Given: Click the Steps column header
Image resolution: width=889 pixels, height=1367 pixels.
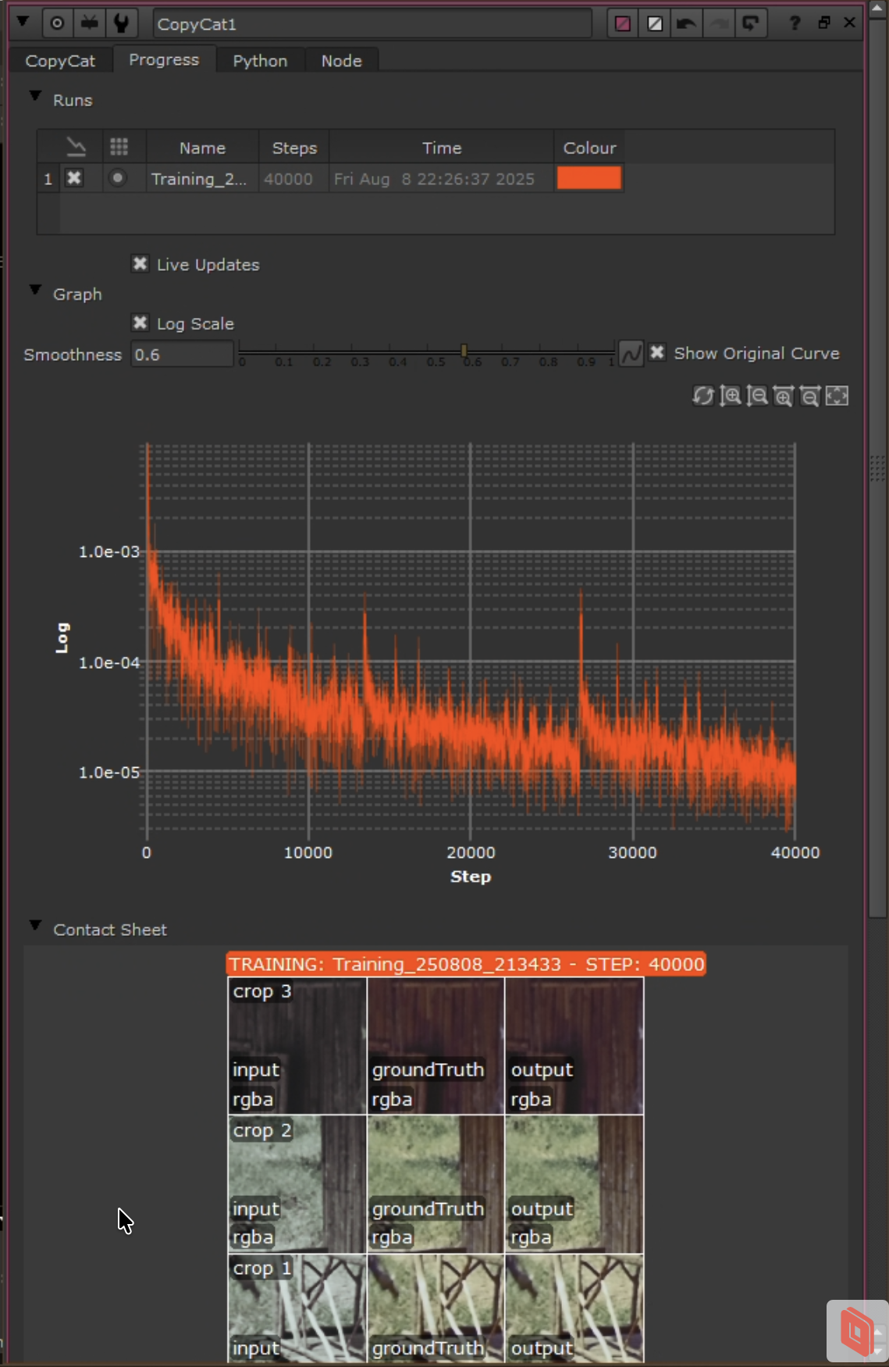Looking at the screenshot, I should coord(294,148).
